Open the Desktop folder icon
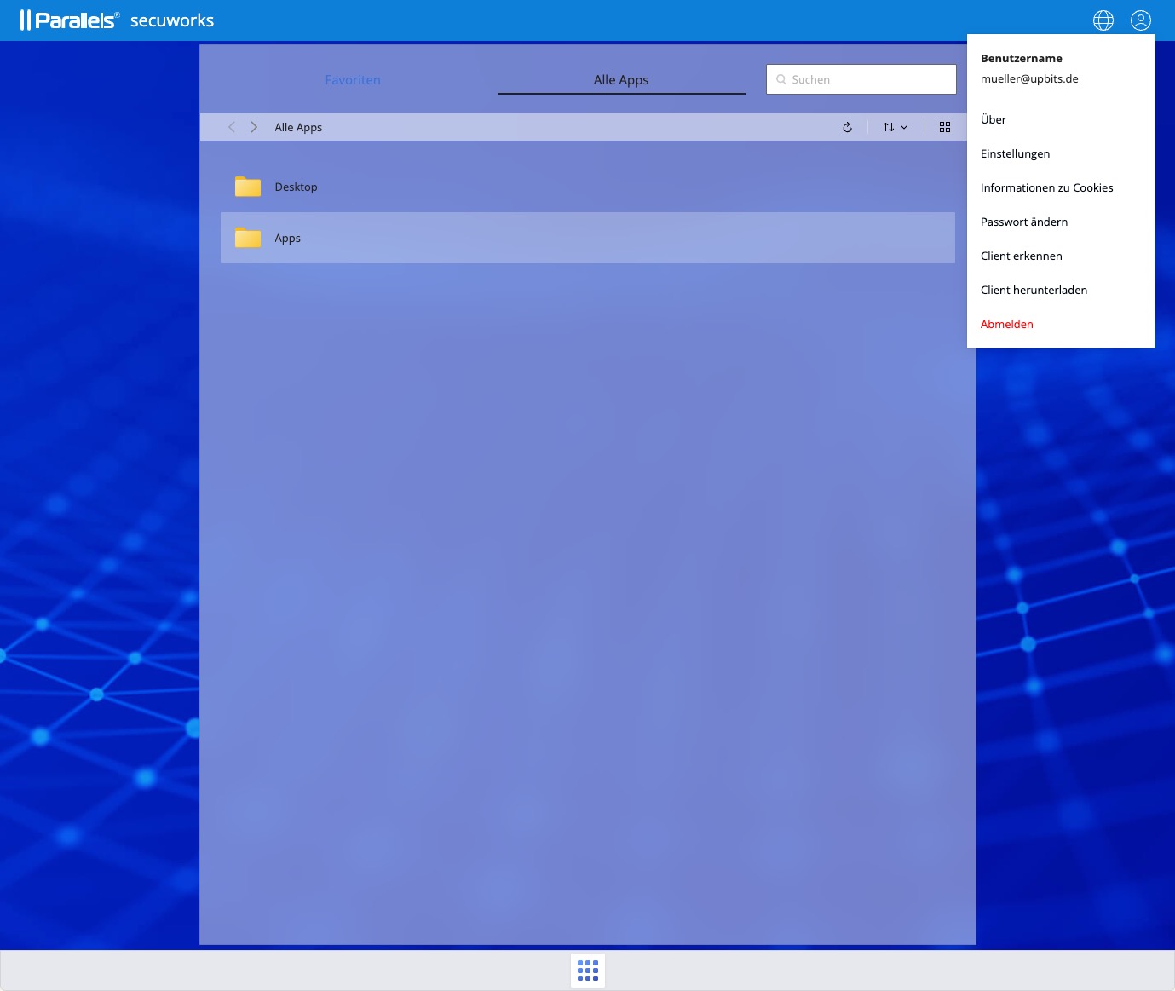Viewport: 1175px width, 991px height. point(248,187)
